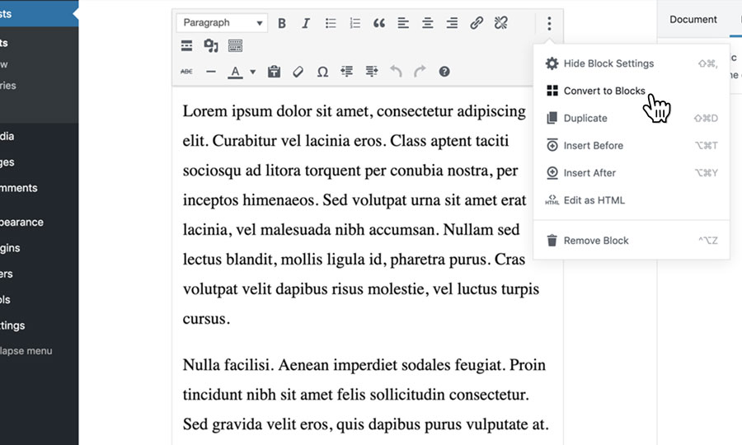Open the Pages admin menu
This screenshot has height=445, width=742.
coord(7,162)
